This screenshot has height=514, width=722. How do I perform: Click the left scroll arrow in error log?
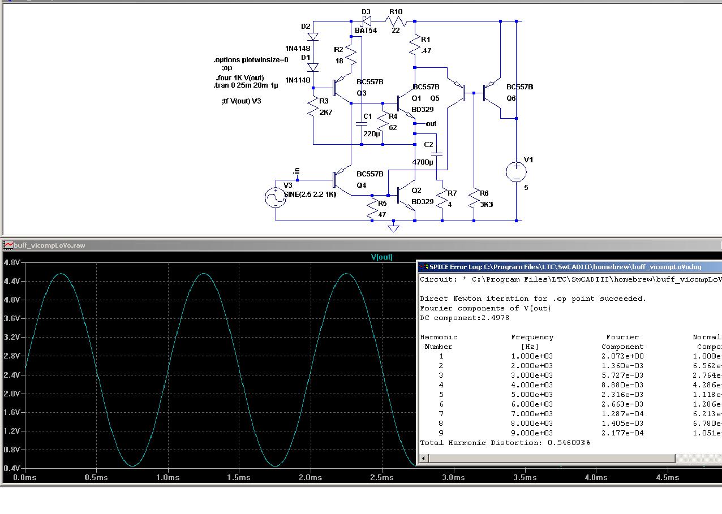click(x=423, y=458)
